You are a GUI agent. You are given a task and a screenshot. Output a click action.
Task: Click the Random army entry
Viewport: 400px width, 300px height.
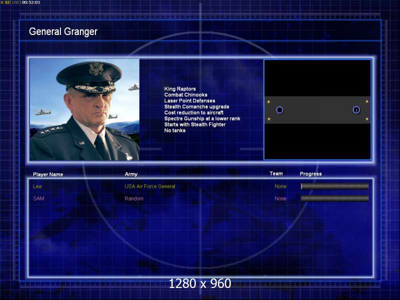[x=134, y=198]
